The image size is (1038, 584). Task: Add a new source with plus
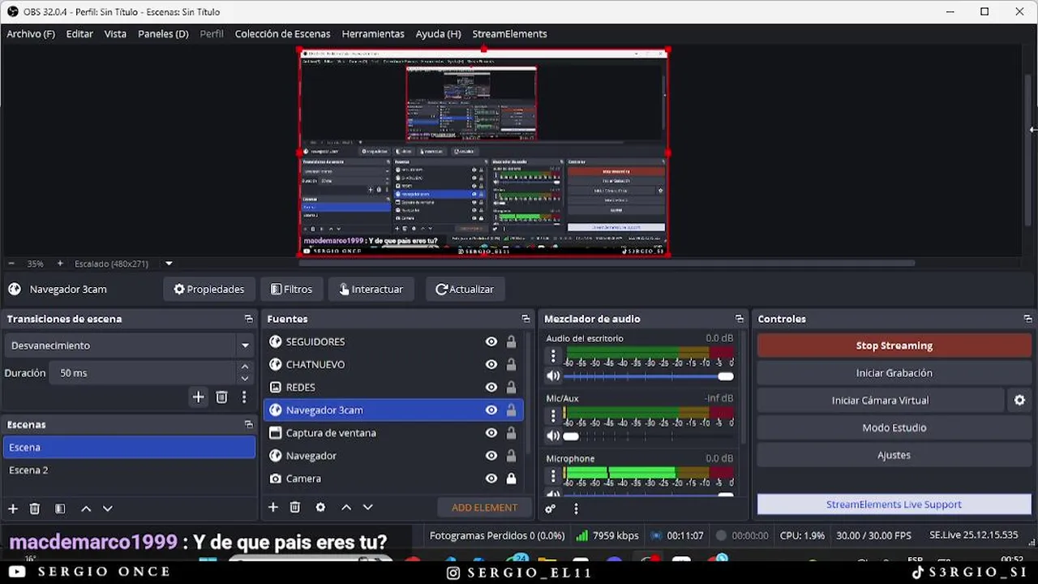273,507
